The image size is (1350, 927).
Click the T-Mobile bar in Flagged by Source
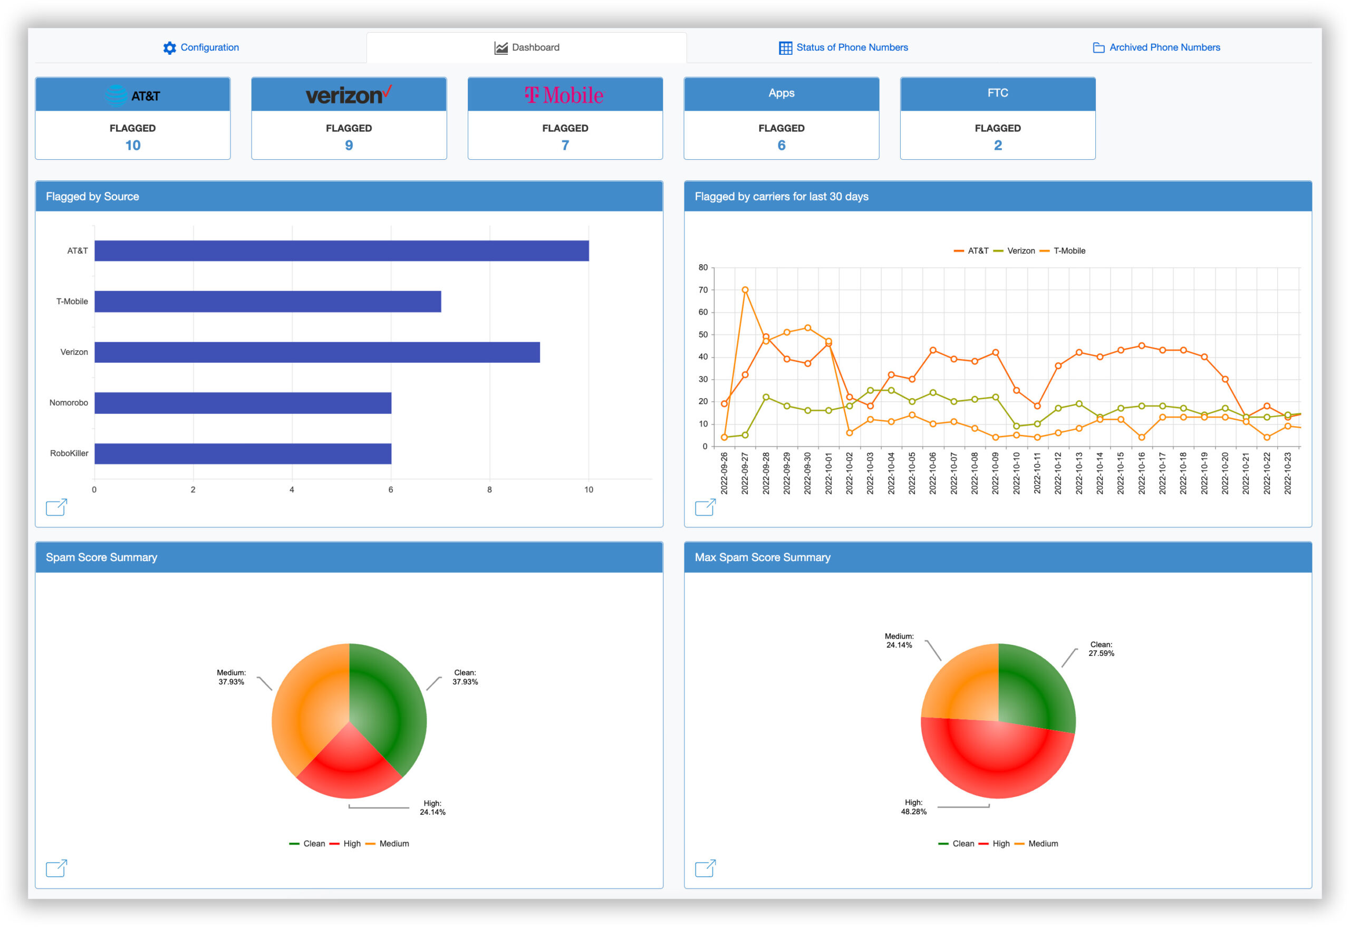pyautogui.click(x=268, y=302)
